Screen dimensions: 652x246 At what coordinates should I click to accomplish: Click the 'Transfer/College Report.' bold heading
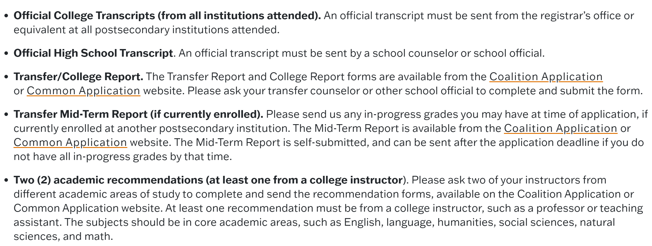click(x=78, y=77)
